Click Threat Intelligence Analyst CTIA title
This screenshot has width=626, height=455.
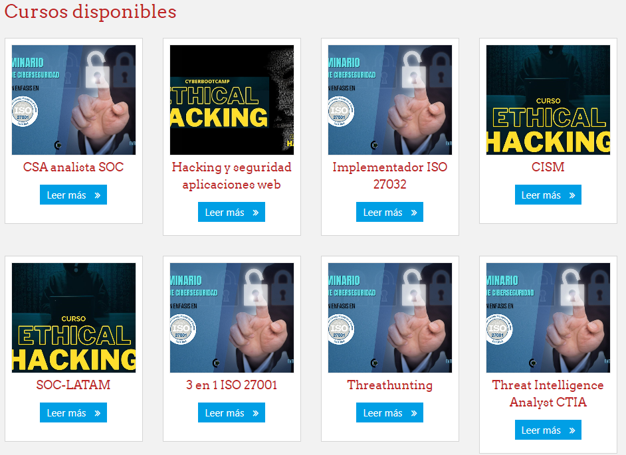click(x=548, y=393)
